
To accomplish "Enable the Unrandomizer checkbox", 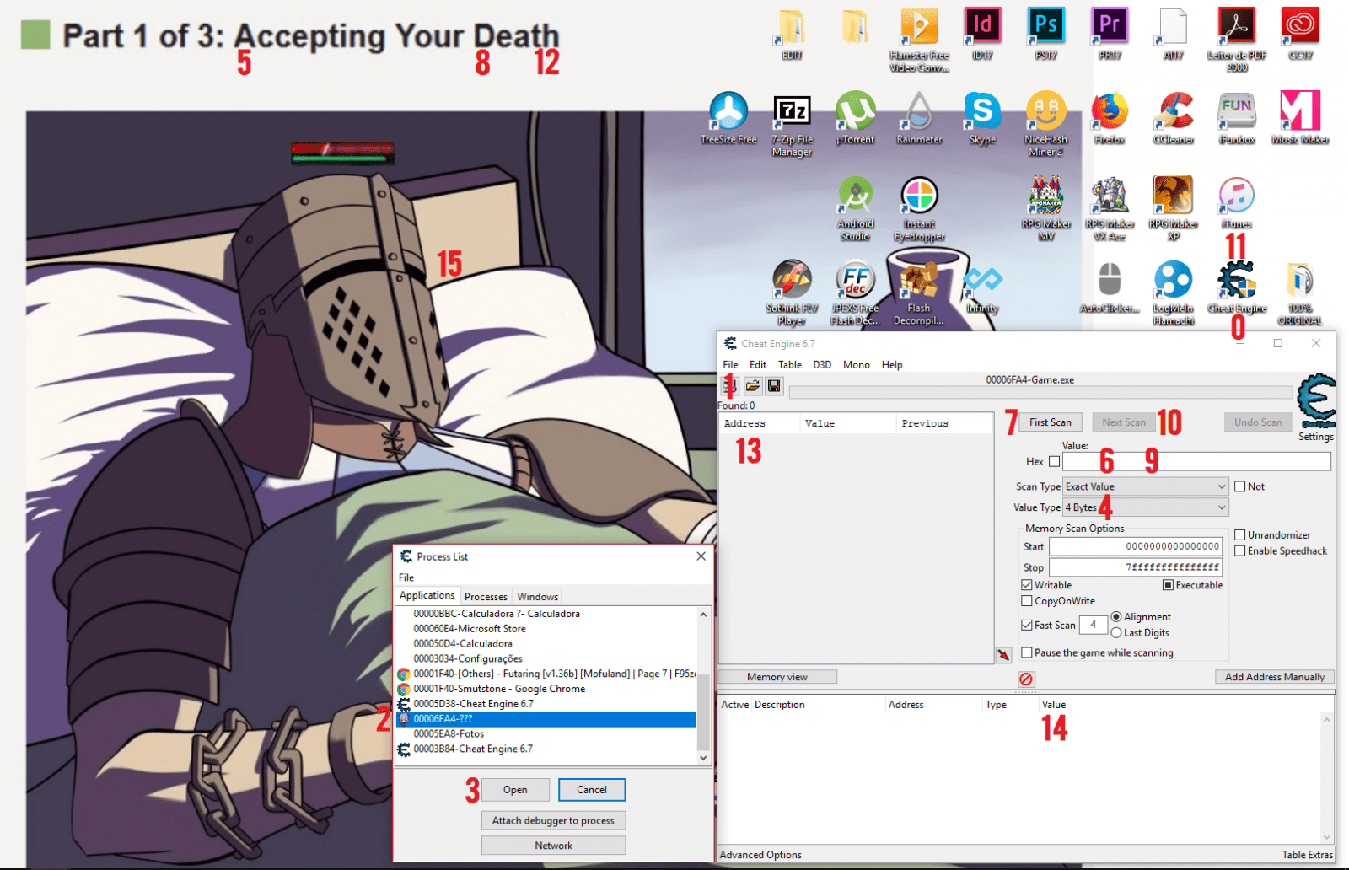I will 1240,534.
